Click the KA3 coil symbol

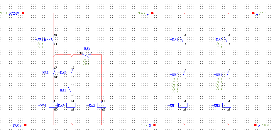(102, 105)
